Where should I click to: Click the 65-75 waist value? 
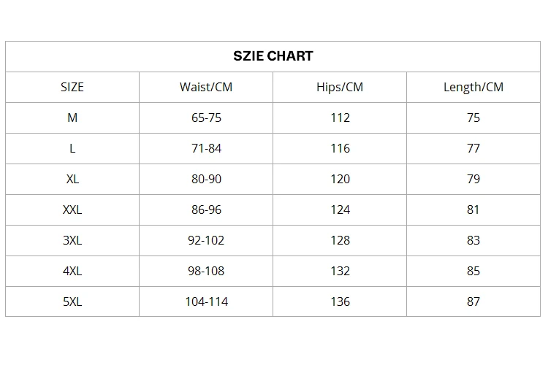[x=206, y=118]
